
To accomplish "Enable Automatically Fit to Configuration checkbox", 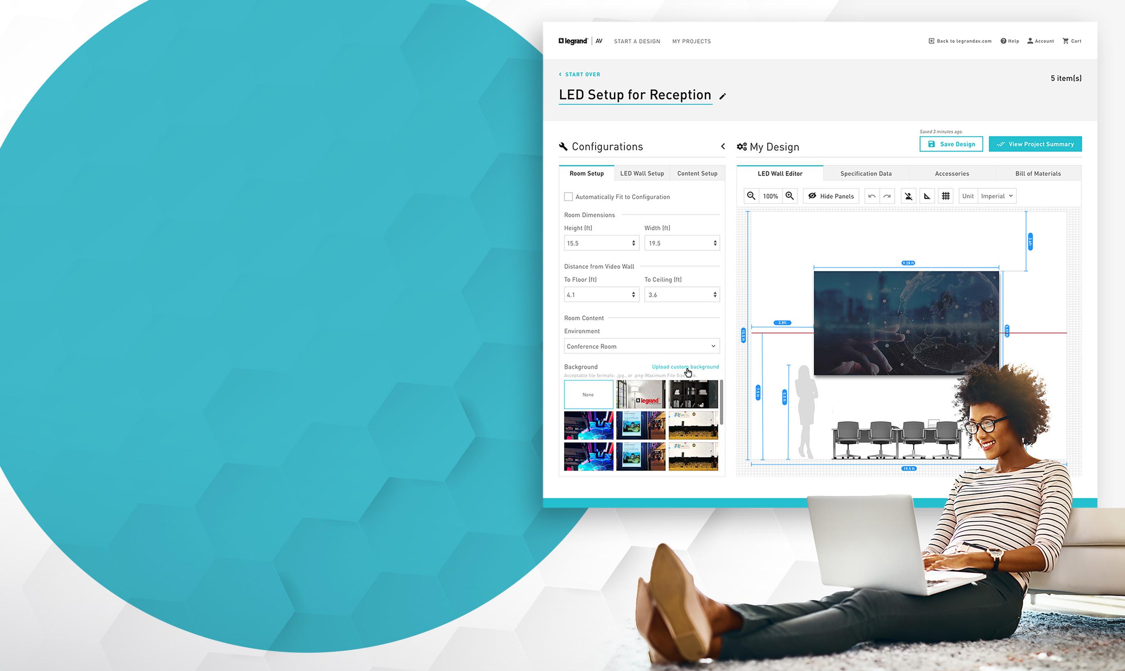I will (x=568, y=197).
